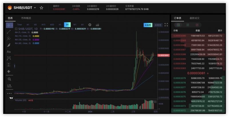The width and height of the screenshot is (229, 117).
Task: Switch to 订单表 order book tab
Action: click(x=177, y=18)
